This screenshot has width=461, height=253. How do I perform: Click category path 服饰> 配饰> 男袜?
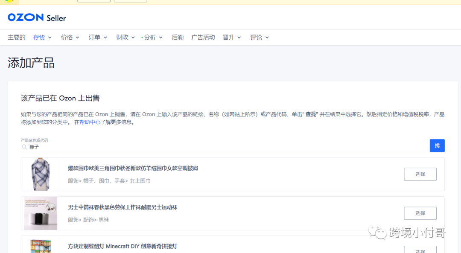[88, 220]
